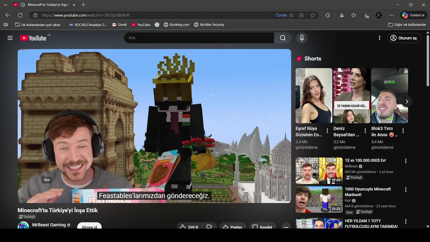
Task: Open the media music-note toolbar icon
Action: click(x=341, y=15)
